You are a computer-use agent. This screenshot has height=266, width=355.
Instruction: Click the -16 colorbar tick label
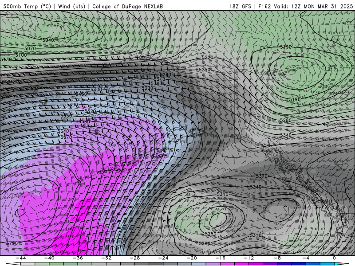pos(221,258)
